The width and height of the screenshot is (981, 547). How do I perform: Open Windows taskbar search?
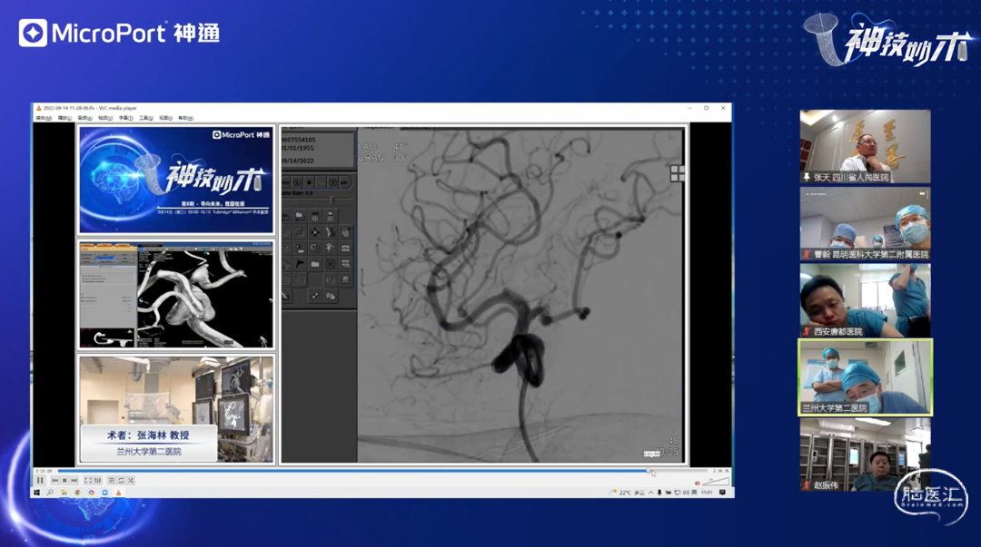(50, 493)
